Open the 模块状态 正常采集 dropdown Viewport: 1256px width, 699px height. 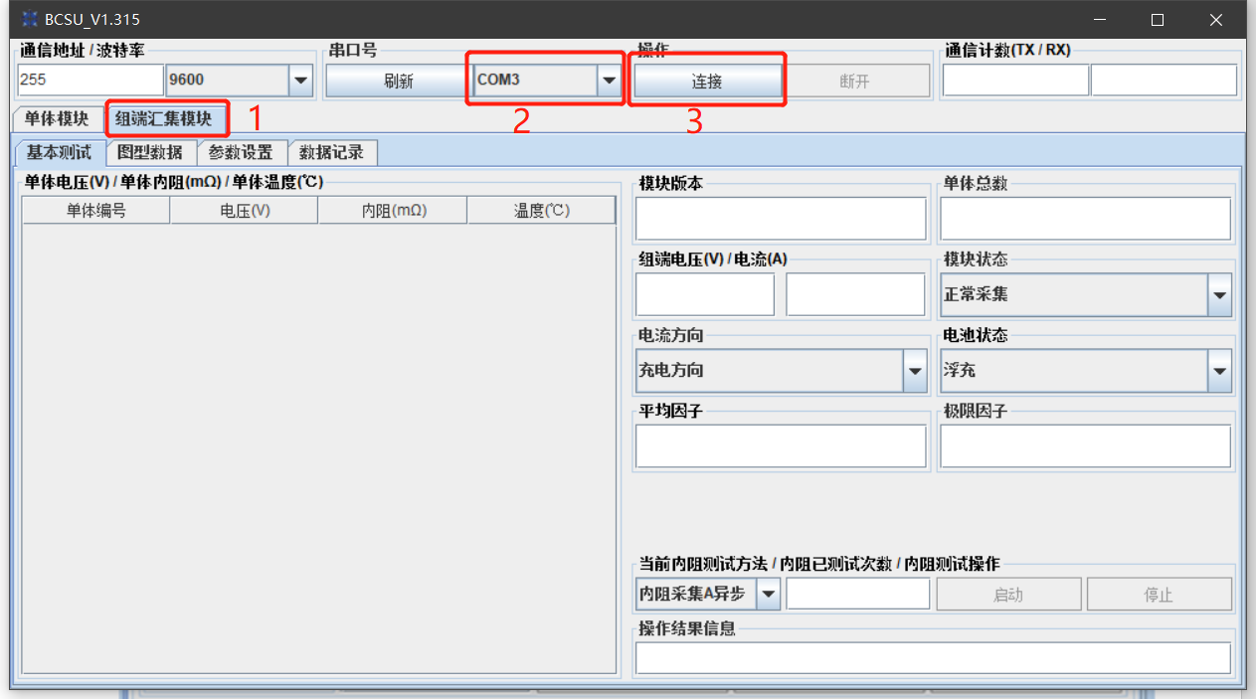point(1219,295)
